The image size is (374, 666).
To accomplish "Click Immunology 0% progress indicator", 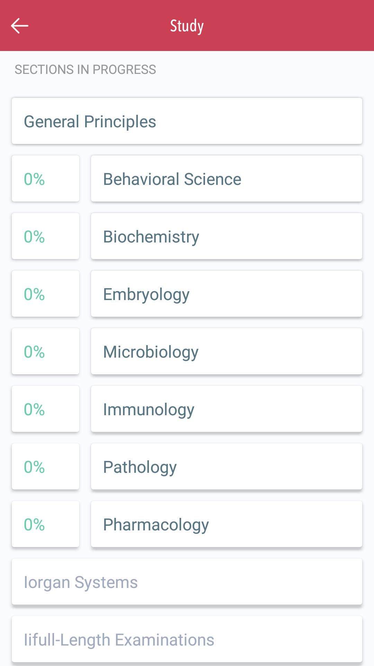I will [x=45, y=409].
